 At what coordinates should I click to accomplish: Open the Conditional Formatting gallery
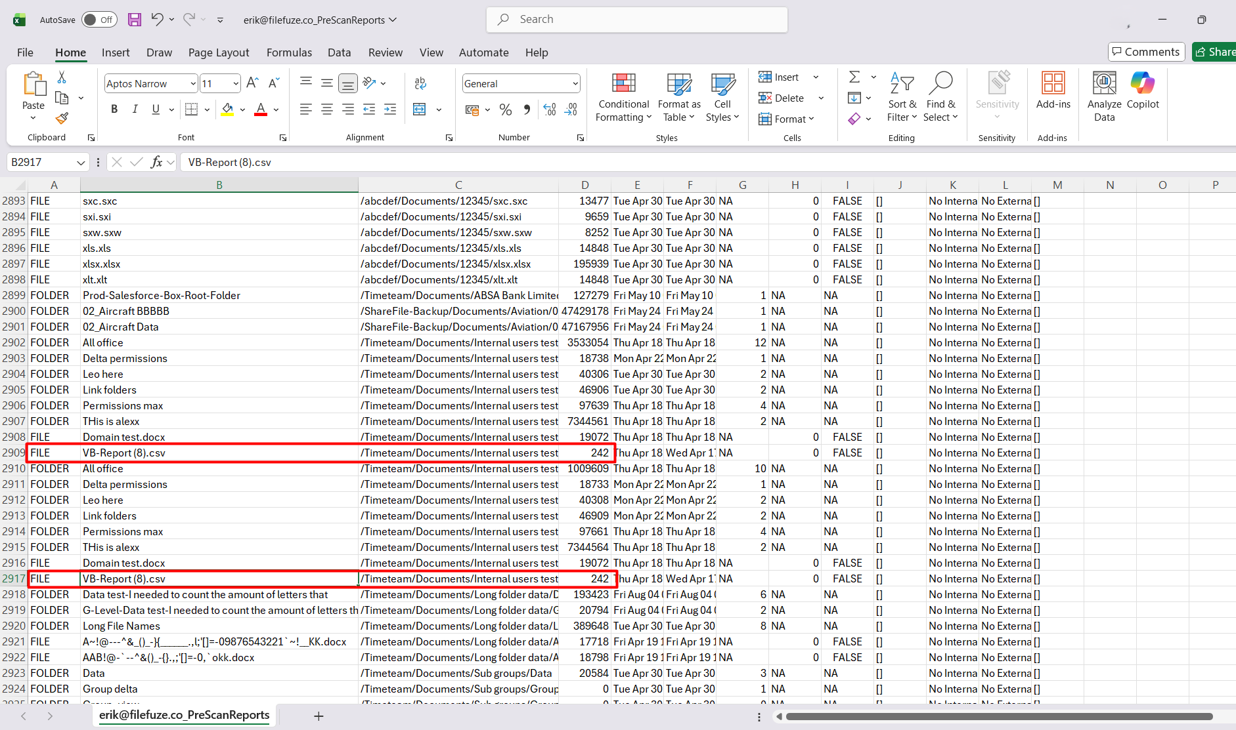[x=623, y=97]
